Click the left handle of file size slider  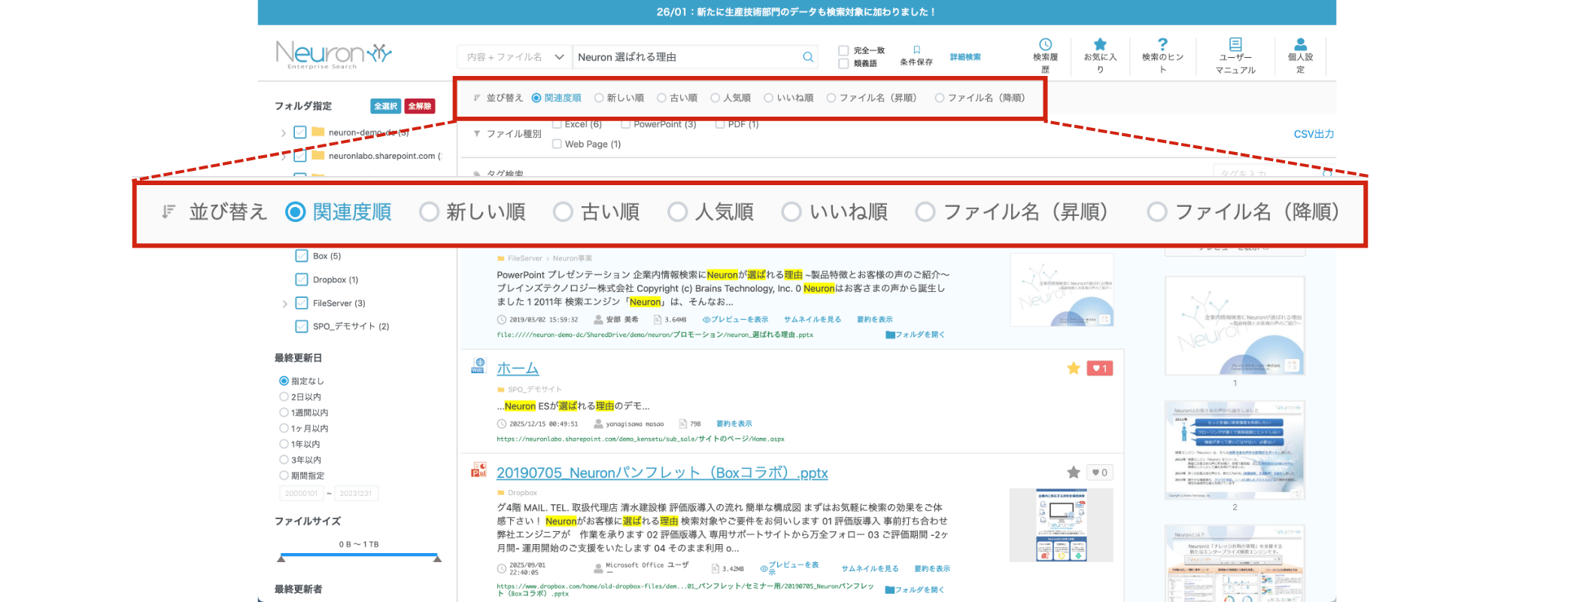coord(281,559)
